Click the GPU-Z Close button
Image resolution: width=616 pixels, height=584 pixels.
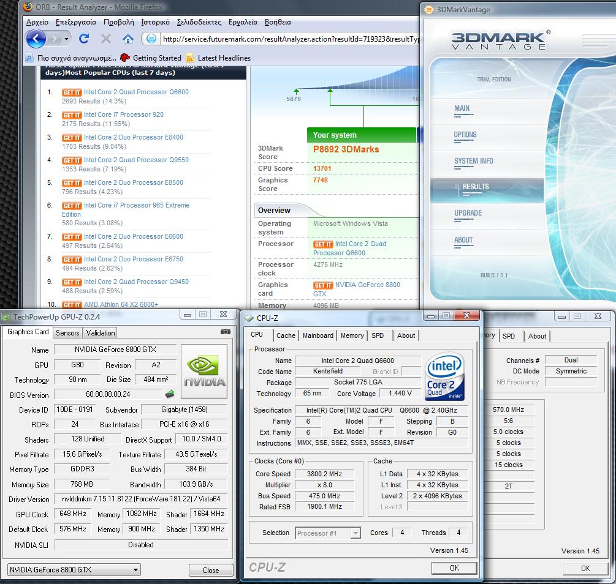(x=211, y=571)
